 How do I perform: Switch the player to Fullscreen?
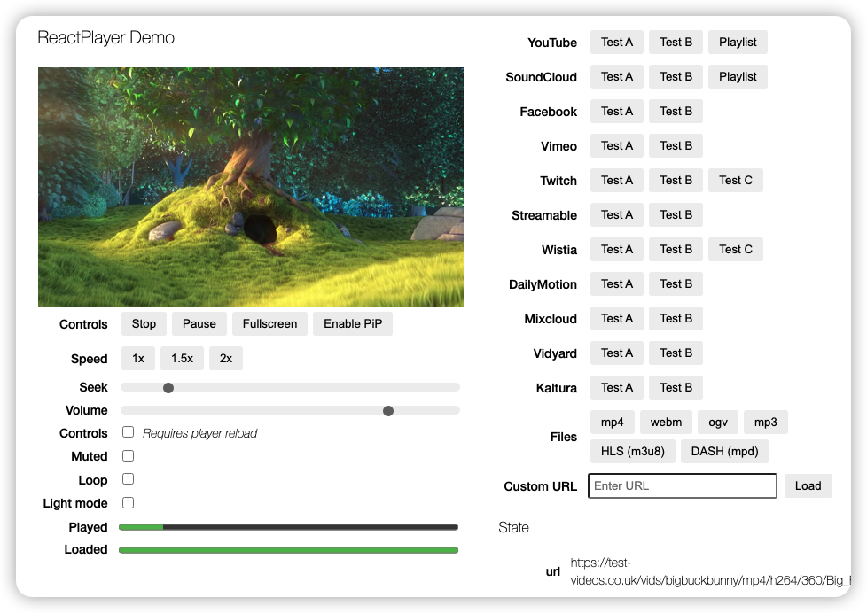(269, 323)
